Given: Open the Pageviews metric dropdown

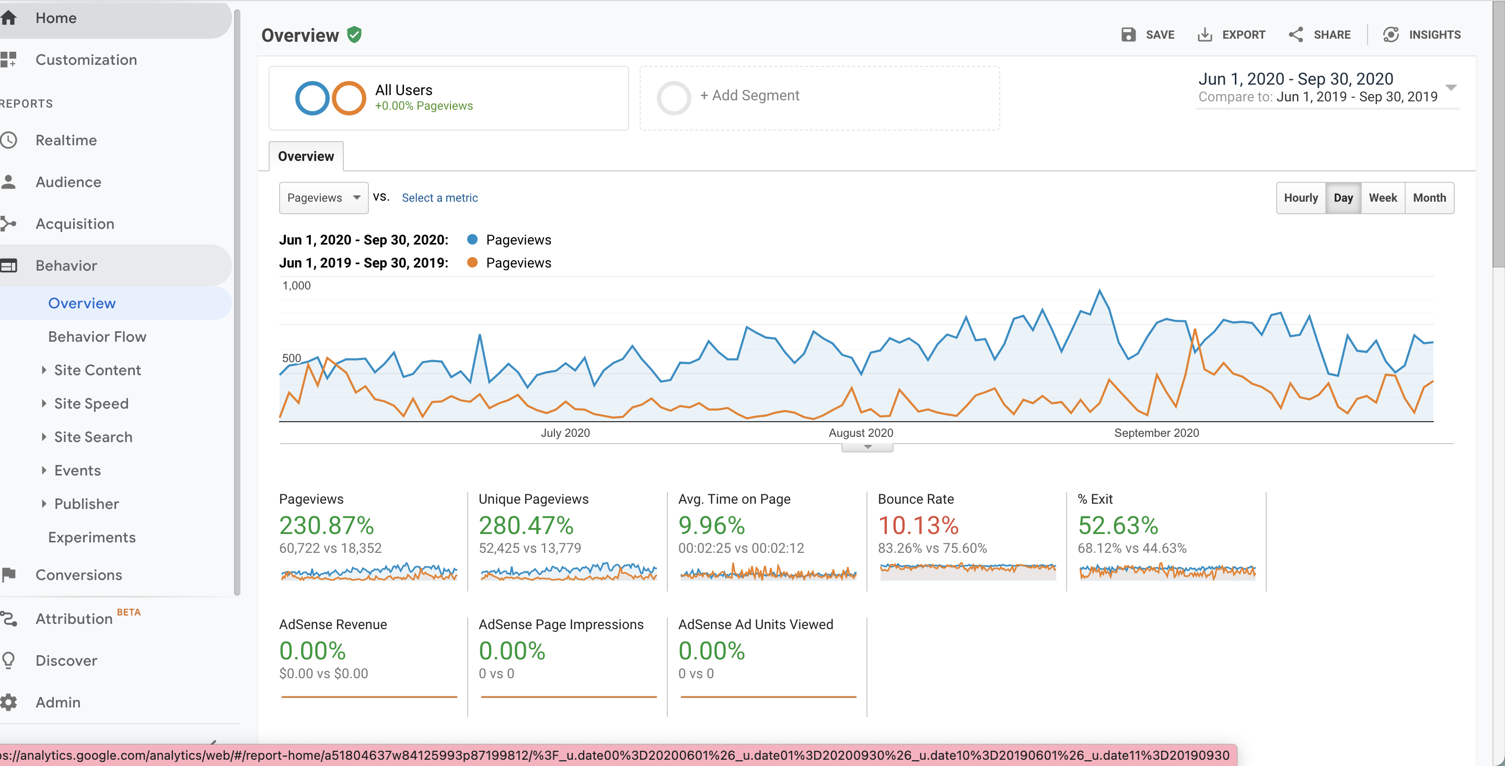Looking at the screenshot, I should coord(323,198).
